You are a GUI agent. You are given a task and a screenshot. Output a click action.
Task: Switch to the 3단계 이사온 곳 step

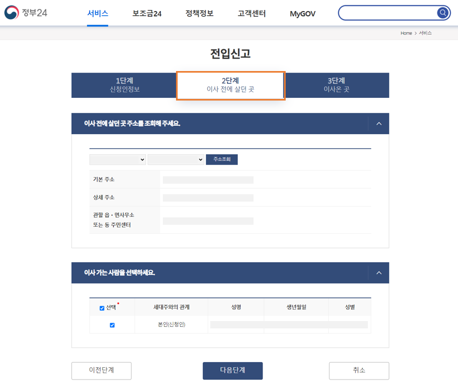pyautogui.click(x=337, y=85)
